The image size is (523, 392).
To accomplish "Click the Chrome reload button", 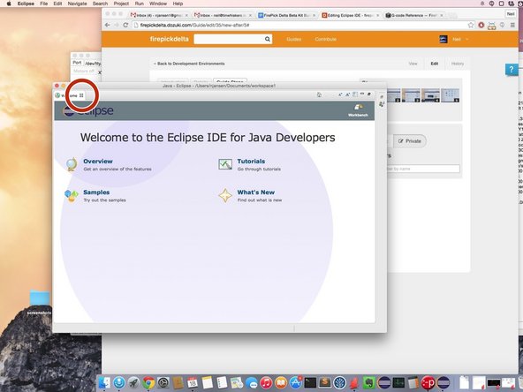I will point(125,25).
